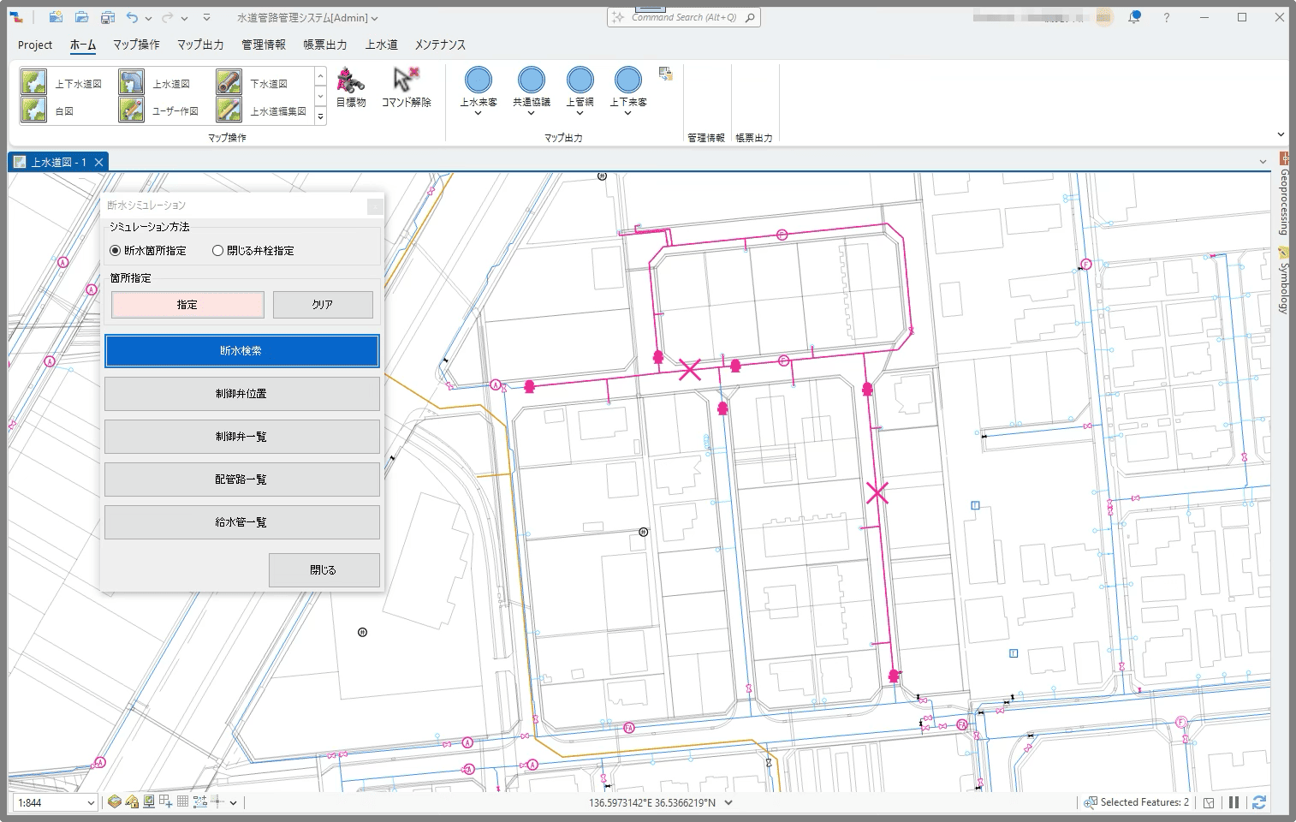Click the コマンド解除 cursor icon

pos(406,80)
